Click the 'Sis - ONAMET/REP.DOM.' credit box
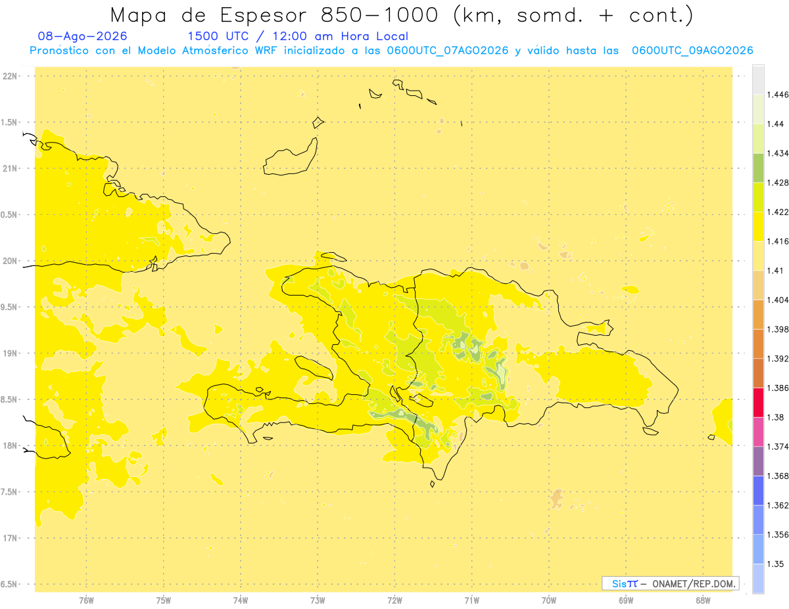The image size is (789, 609). (x=671, y=583)
